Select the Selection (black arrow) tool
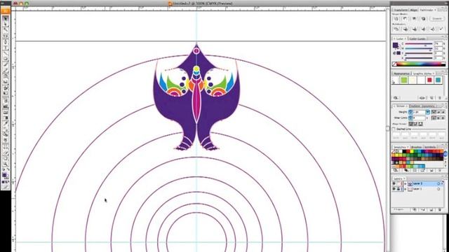 [x=6, y=19]
